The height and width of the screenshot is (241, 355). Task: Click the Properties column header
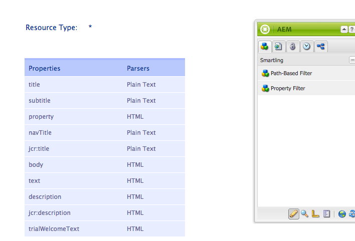45,68
